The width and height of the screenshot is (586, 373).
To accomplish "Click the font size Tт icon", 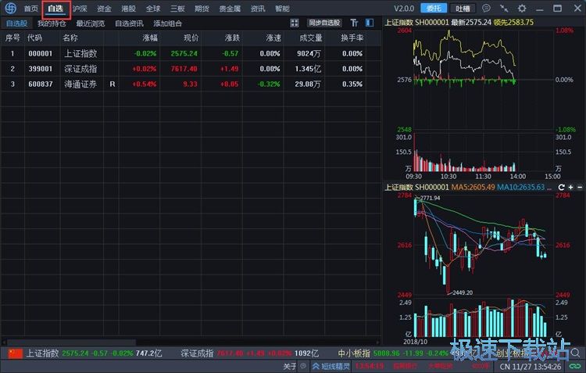I will tap(354, 23).
